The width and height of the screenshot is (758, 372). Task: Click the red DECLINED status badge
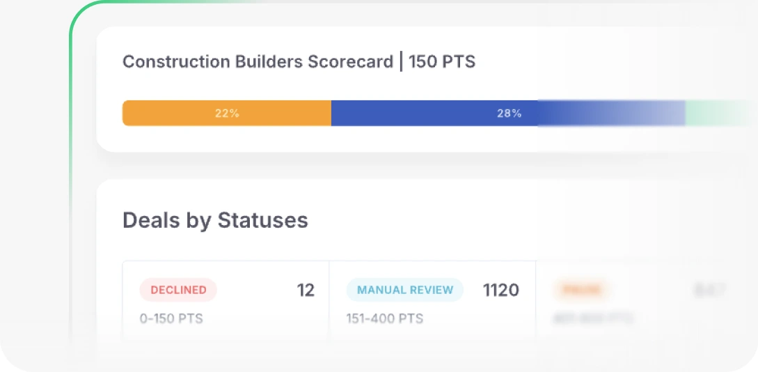[x=178, y=290]
